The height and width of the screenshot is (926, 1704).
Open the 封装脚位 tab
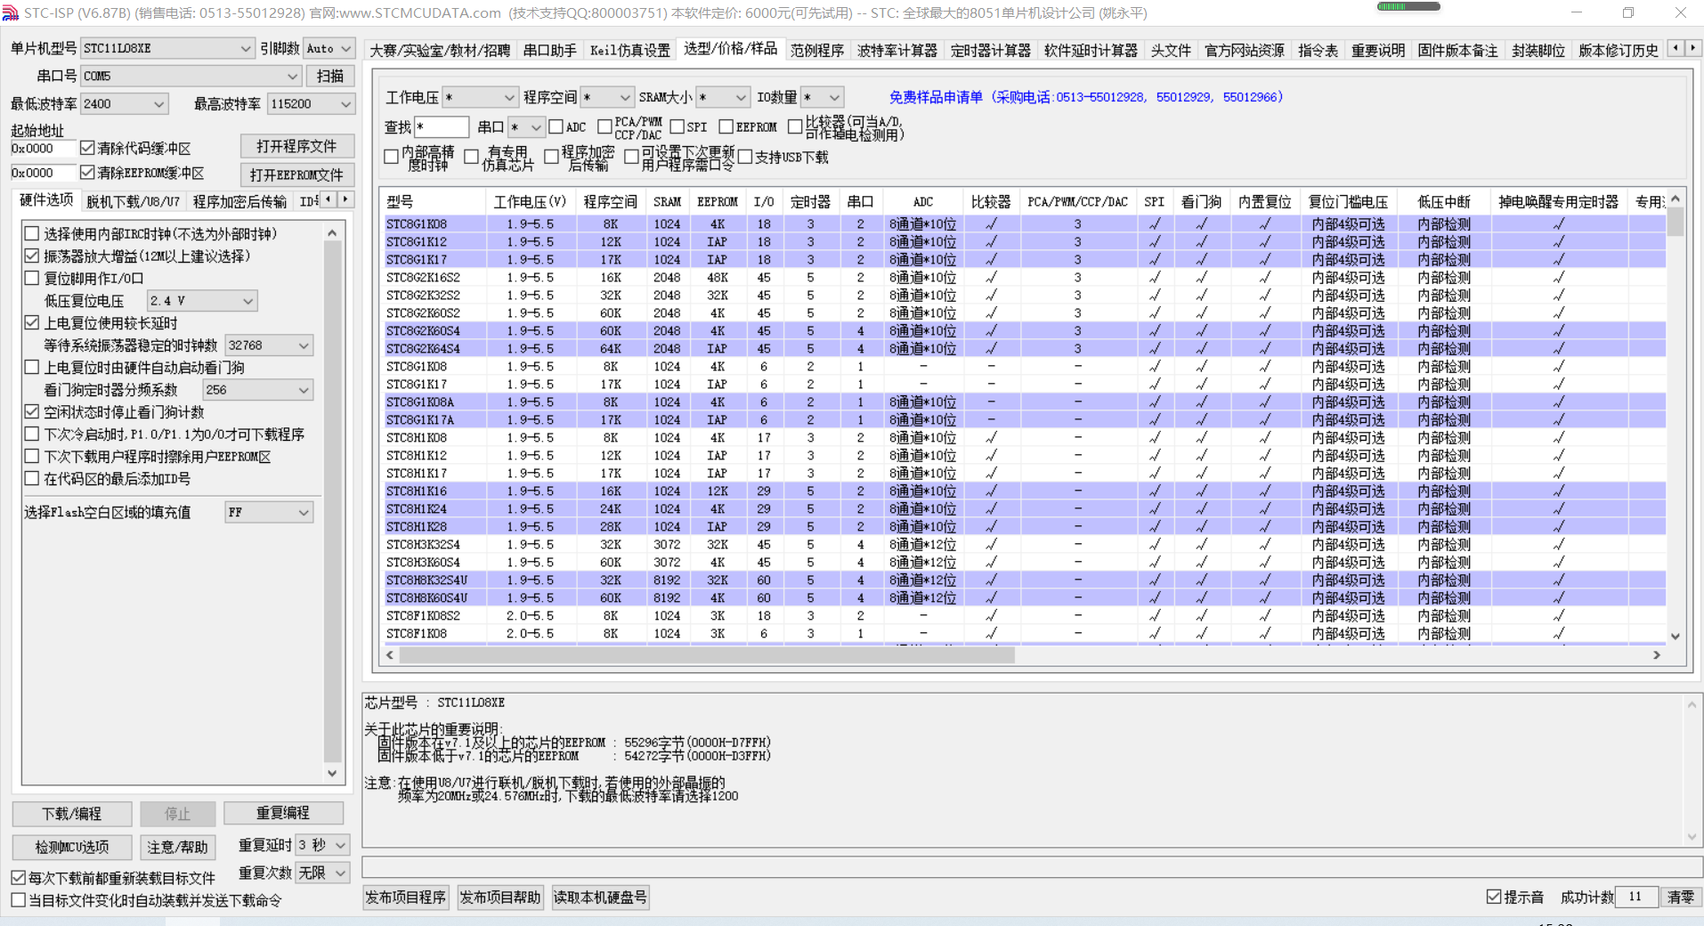[1538, 50]
